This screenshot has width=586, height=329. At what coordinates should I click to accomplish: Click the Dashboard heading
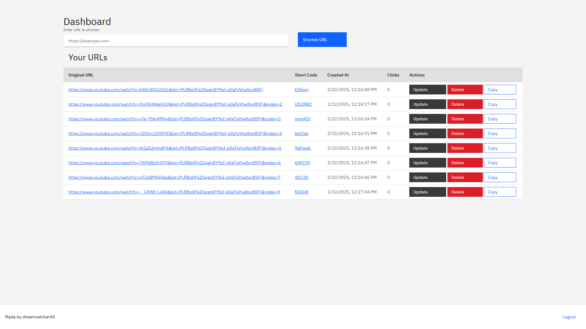point(87,22)
